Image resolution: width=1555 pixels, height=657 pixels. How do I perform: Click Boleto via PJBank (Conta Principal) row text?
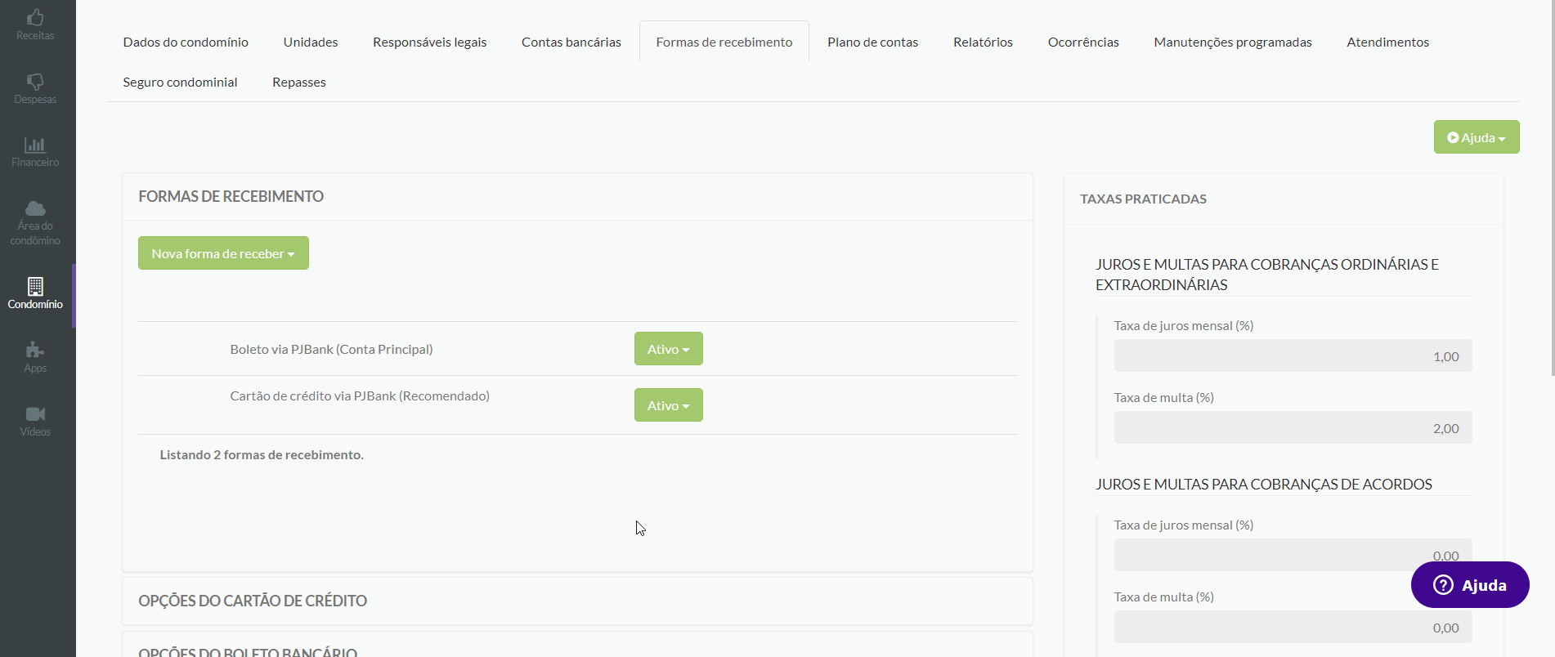pyautogui.click(x=331, y=349)
